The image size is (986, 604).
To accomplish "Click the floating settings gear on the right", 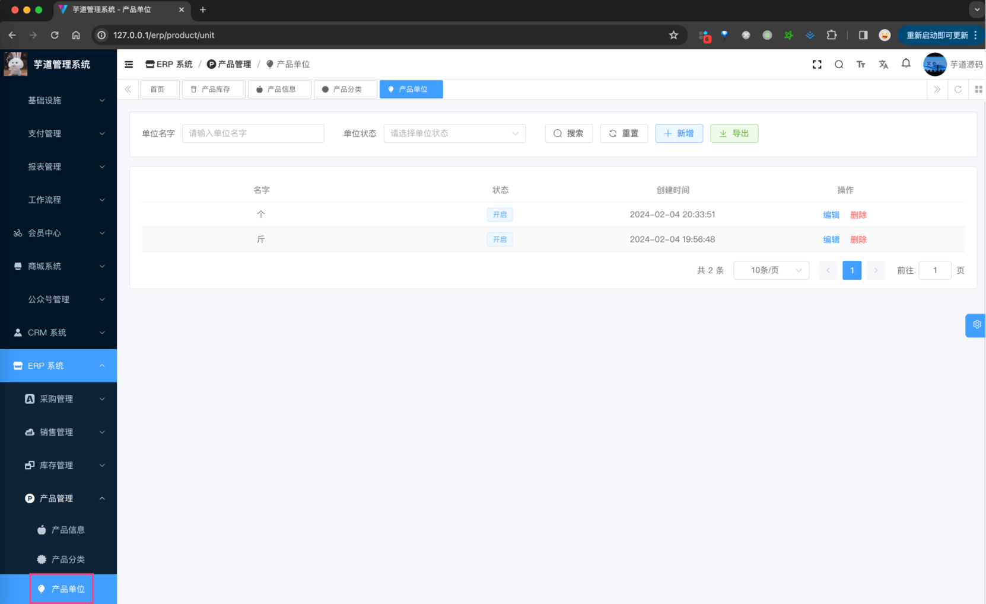I will 977,325.
